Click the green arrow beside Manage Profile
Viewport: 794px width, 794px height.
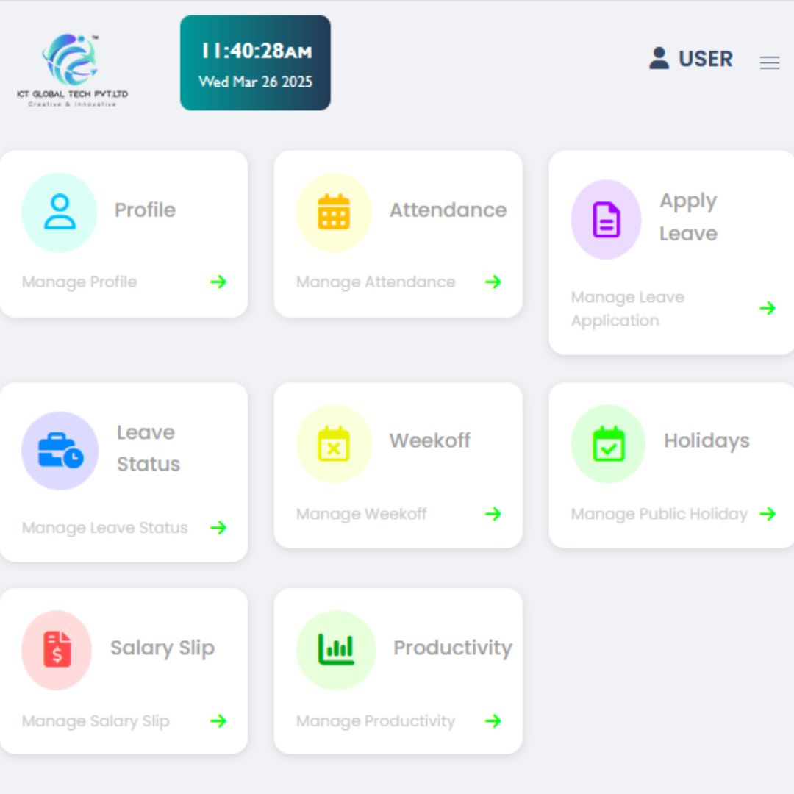click(x=219, y=282)
